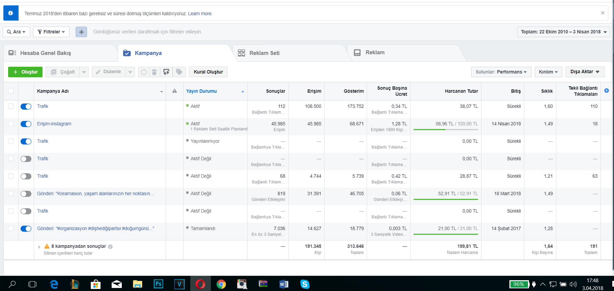Sort by the Harcanan Tutar column header
The width and height of the screenshot is (614, 291).
point(461,91)
